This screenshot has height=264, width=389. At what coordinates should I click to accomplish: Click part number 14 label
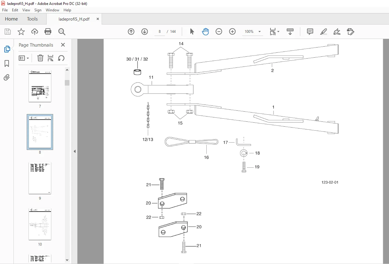click(x=181, y=43)
